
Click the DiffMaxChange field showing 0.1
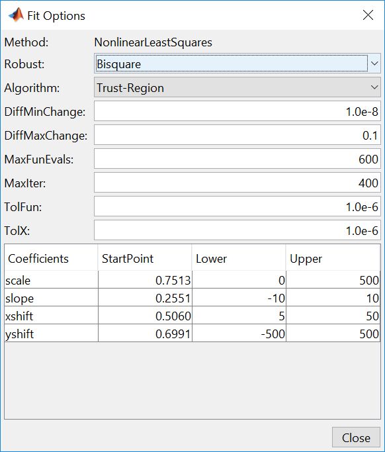[237, 135]
